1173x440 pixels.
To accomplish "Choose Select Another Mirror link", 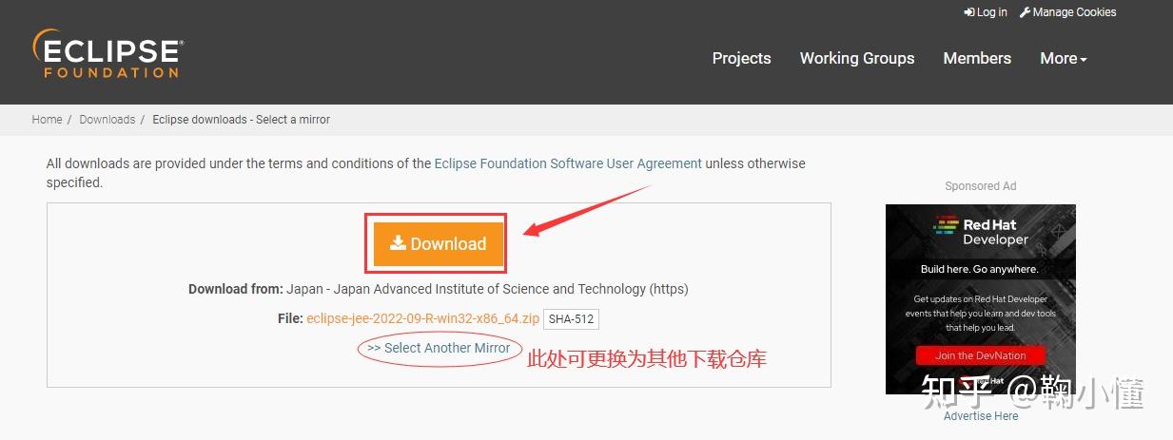I will tap(439, 348).
